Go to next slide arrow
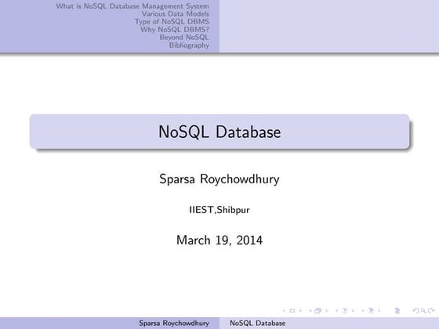This screenshot has height=329, width=439. 300,310
